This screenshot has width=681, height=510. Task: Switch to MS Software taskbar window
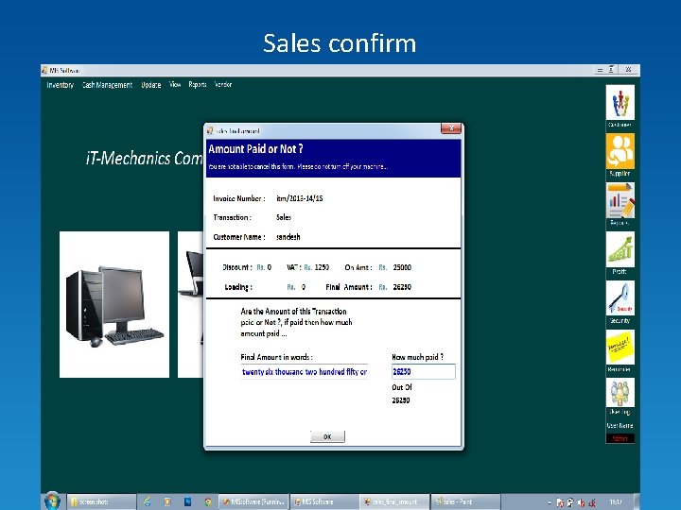324,501
